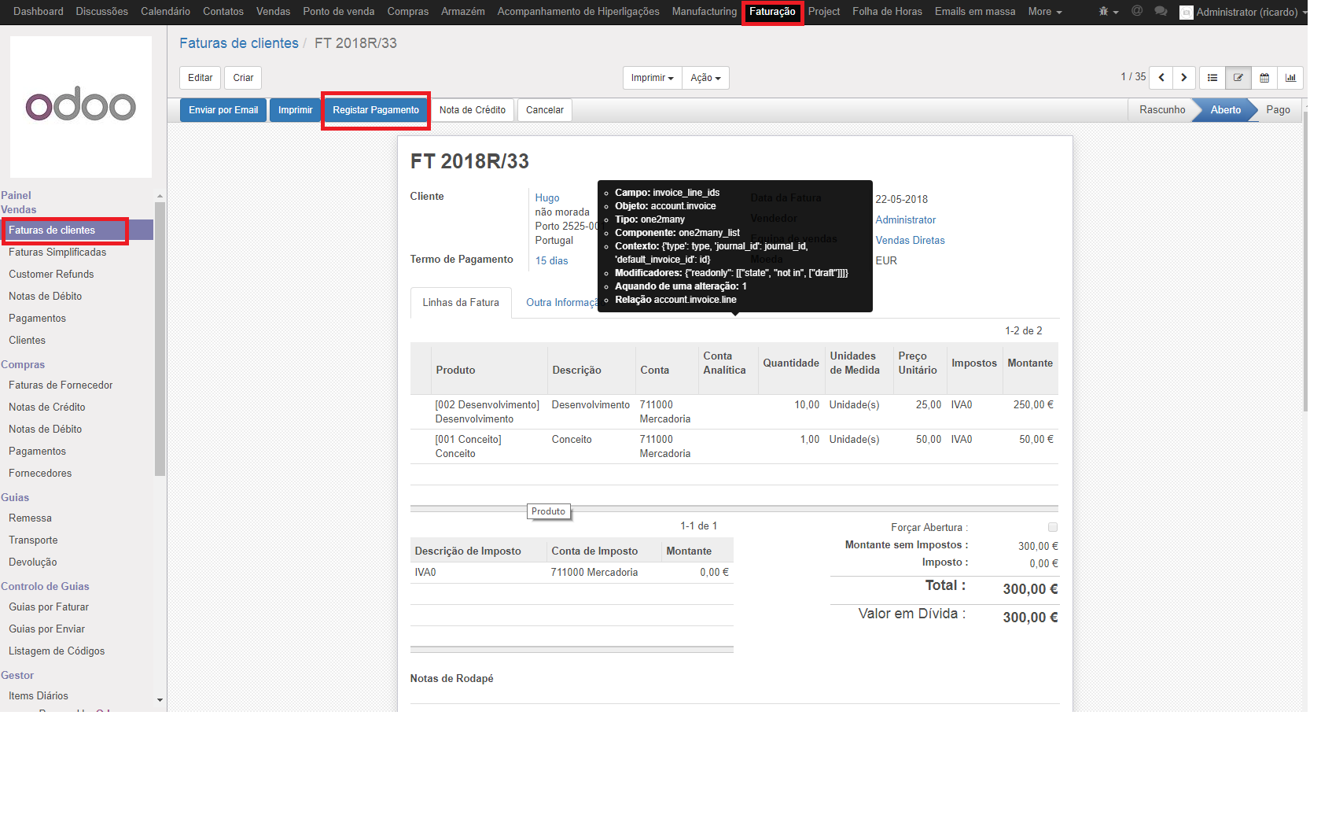Open the @ mentions inbox icon
Viewport: 1321px width, 826px height.
coord(1136,11)
